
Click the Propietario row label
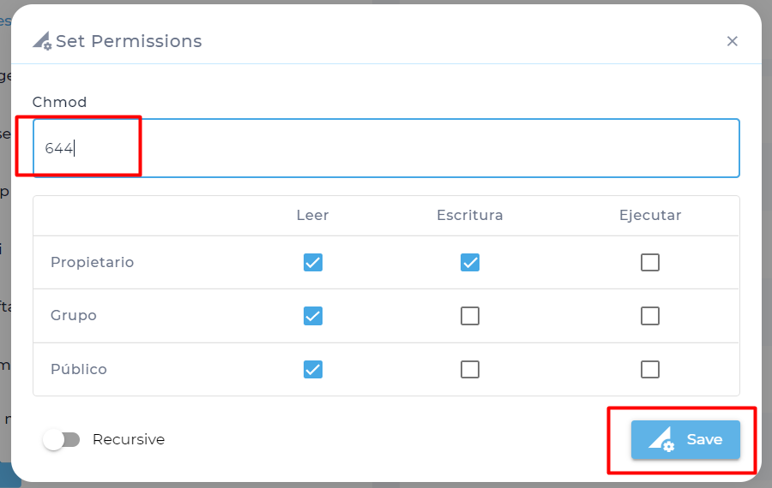pos(92,263)
